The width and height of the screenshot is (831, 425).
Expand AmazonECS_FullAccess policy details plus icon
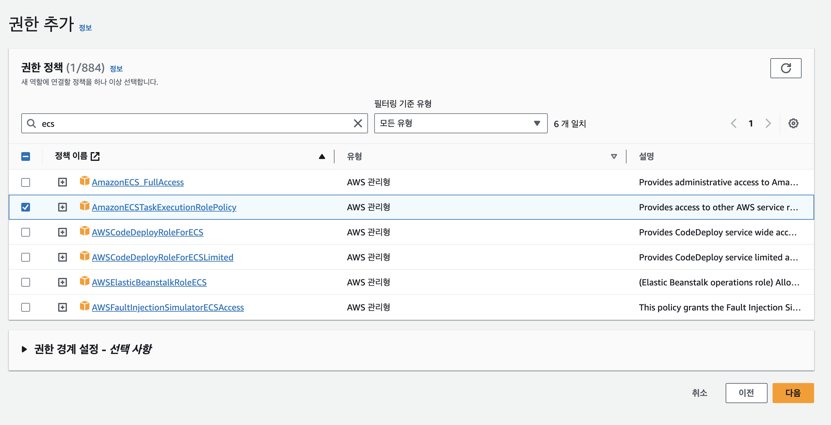(62, 182)
